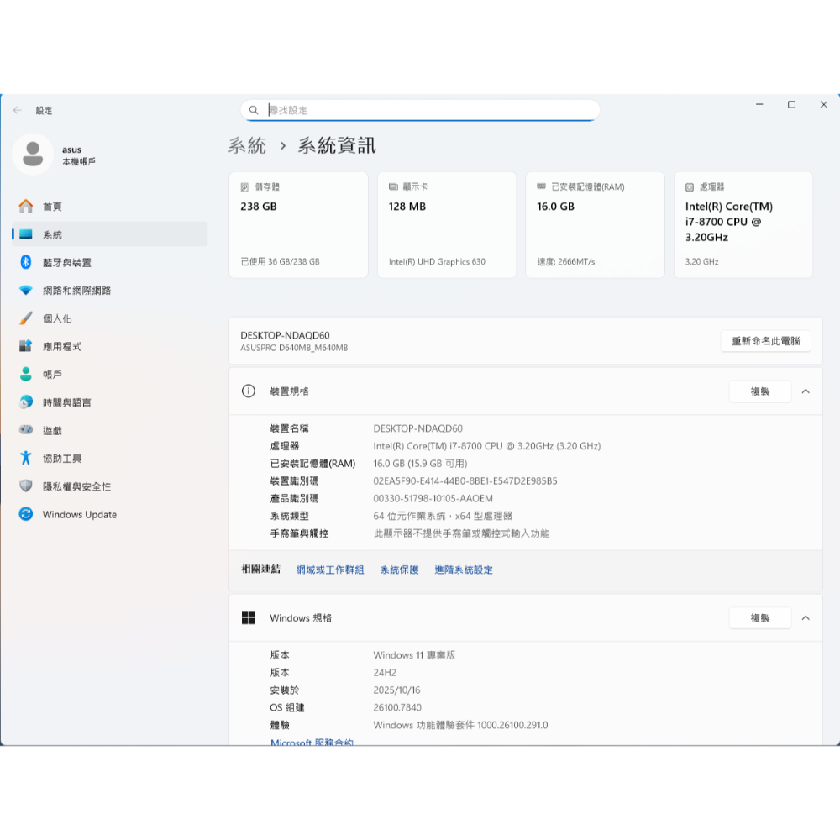
Task: Click the RAM memory card icon
Action: pos(542,186)
